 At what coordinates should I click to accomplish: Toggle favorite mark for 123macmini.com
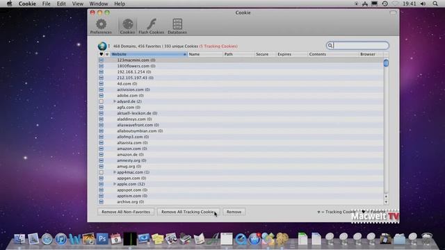tap(101, 60)
